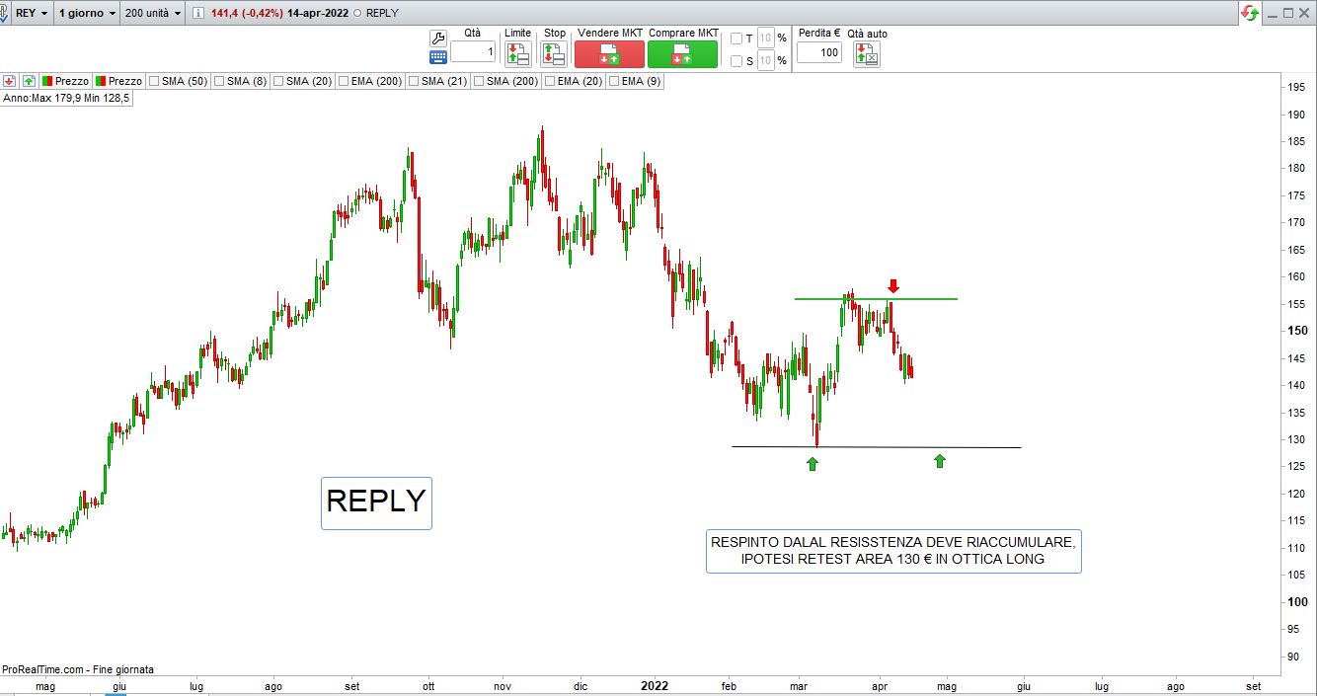Click the red down-arrow icon before Prezzo

pyautogui.click(x=9, y=81)
